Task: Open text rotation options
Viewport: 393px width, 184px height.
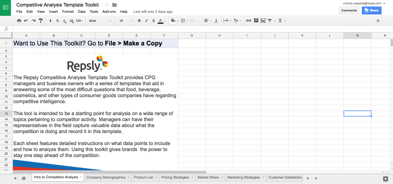Action: 237,21
